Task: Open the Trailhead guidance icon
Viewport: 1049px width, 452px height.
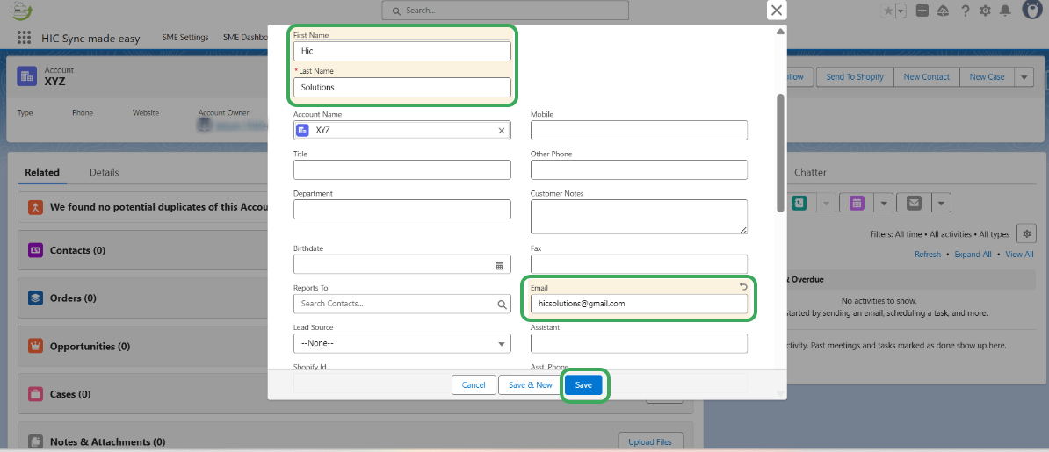Action: tap(944, 11)
